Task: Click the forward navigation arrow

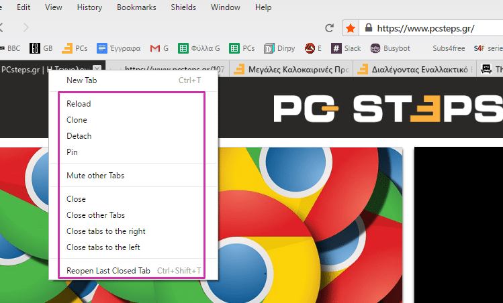Action: point(26,28)
